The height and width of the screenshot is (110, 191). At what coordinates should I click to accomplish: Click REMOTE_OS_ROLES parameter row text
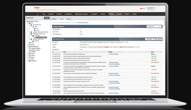point(77,79)
